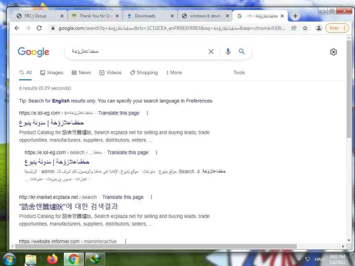This screenshot has width=355, height=266.
Task: Open three-dot menu for kr-market.ecplaza.net result
Action: tap(151, 197)
